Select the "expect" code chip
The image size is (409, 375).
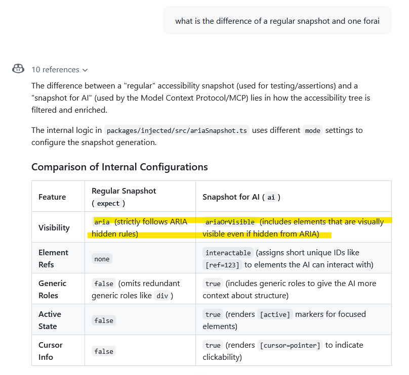tap(108, 204)
